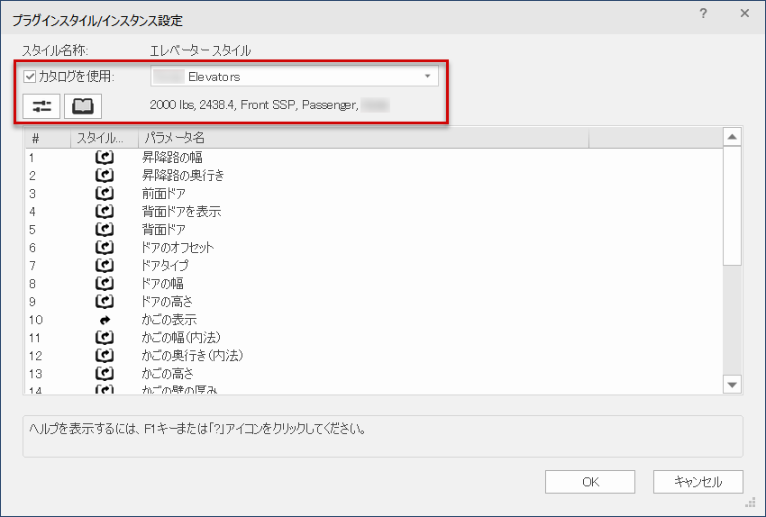
Task: Open the catalog book icon button
Action: point(83,106)
